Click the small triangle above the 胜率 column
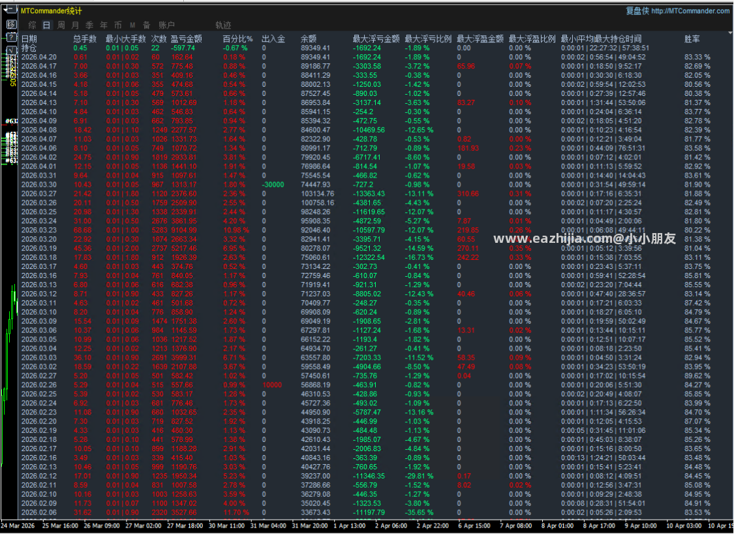Viewport: 734px width, 534px height. click(730, 33)
